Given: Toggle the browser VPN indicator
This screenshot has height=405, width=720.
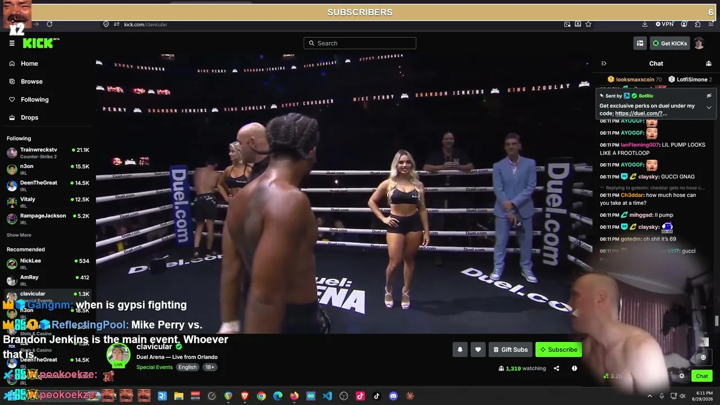Looking at the screenshot, I should (664, 24).
